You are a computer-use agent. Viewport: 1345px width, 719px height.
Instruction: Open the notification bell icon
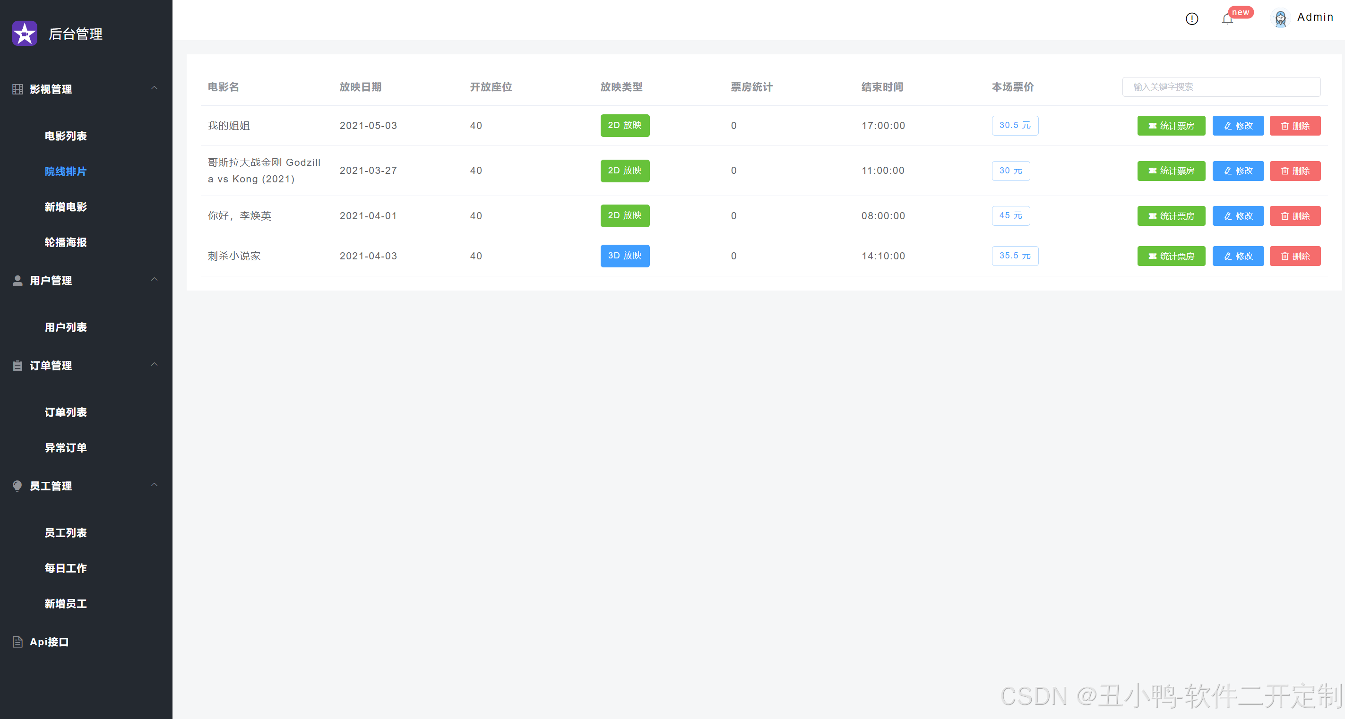pos(1227,19)
